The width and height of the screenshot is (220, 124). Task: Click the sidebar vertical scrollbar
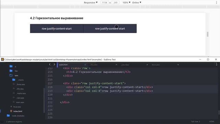44,100
